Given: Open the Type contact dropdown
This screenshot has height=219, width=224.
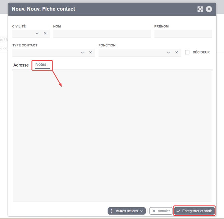Looking at the screenshot, I should pyautogui.click(x=82, y=52).
